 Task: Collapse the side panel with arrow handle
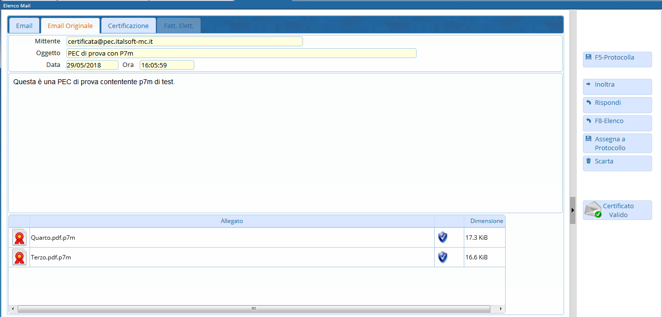click(572, 210)
